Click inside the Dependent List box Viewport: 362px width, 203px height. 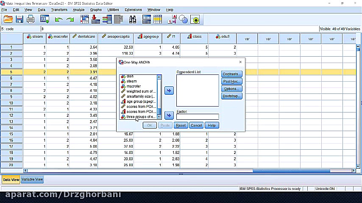198,91
